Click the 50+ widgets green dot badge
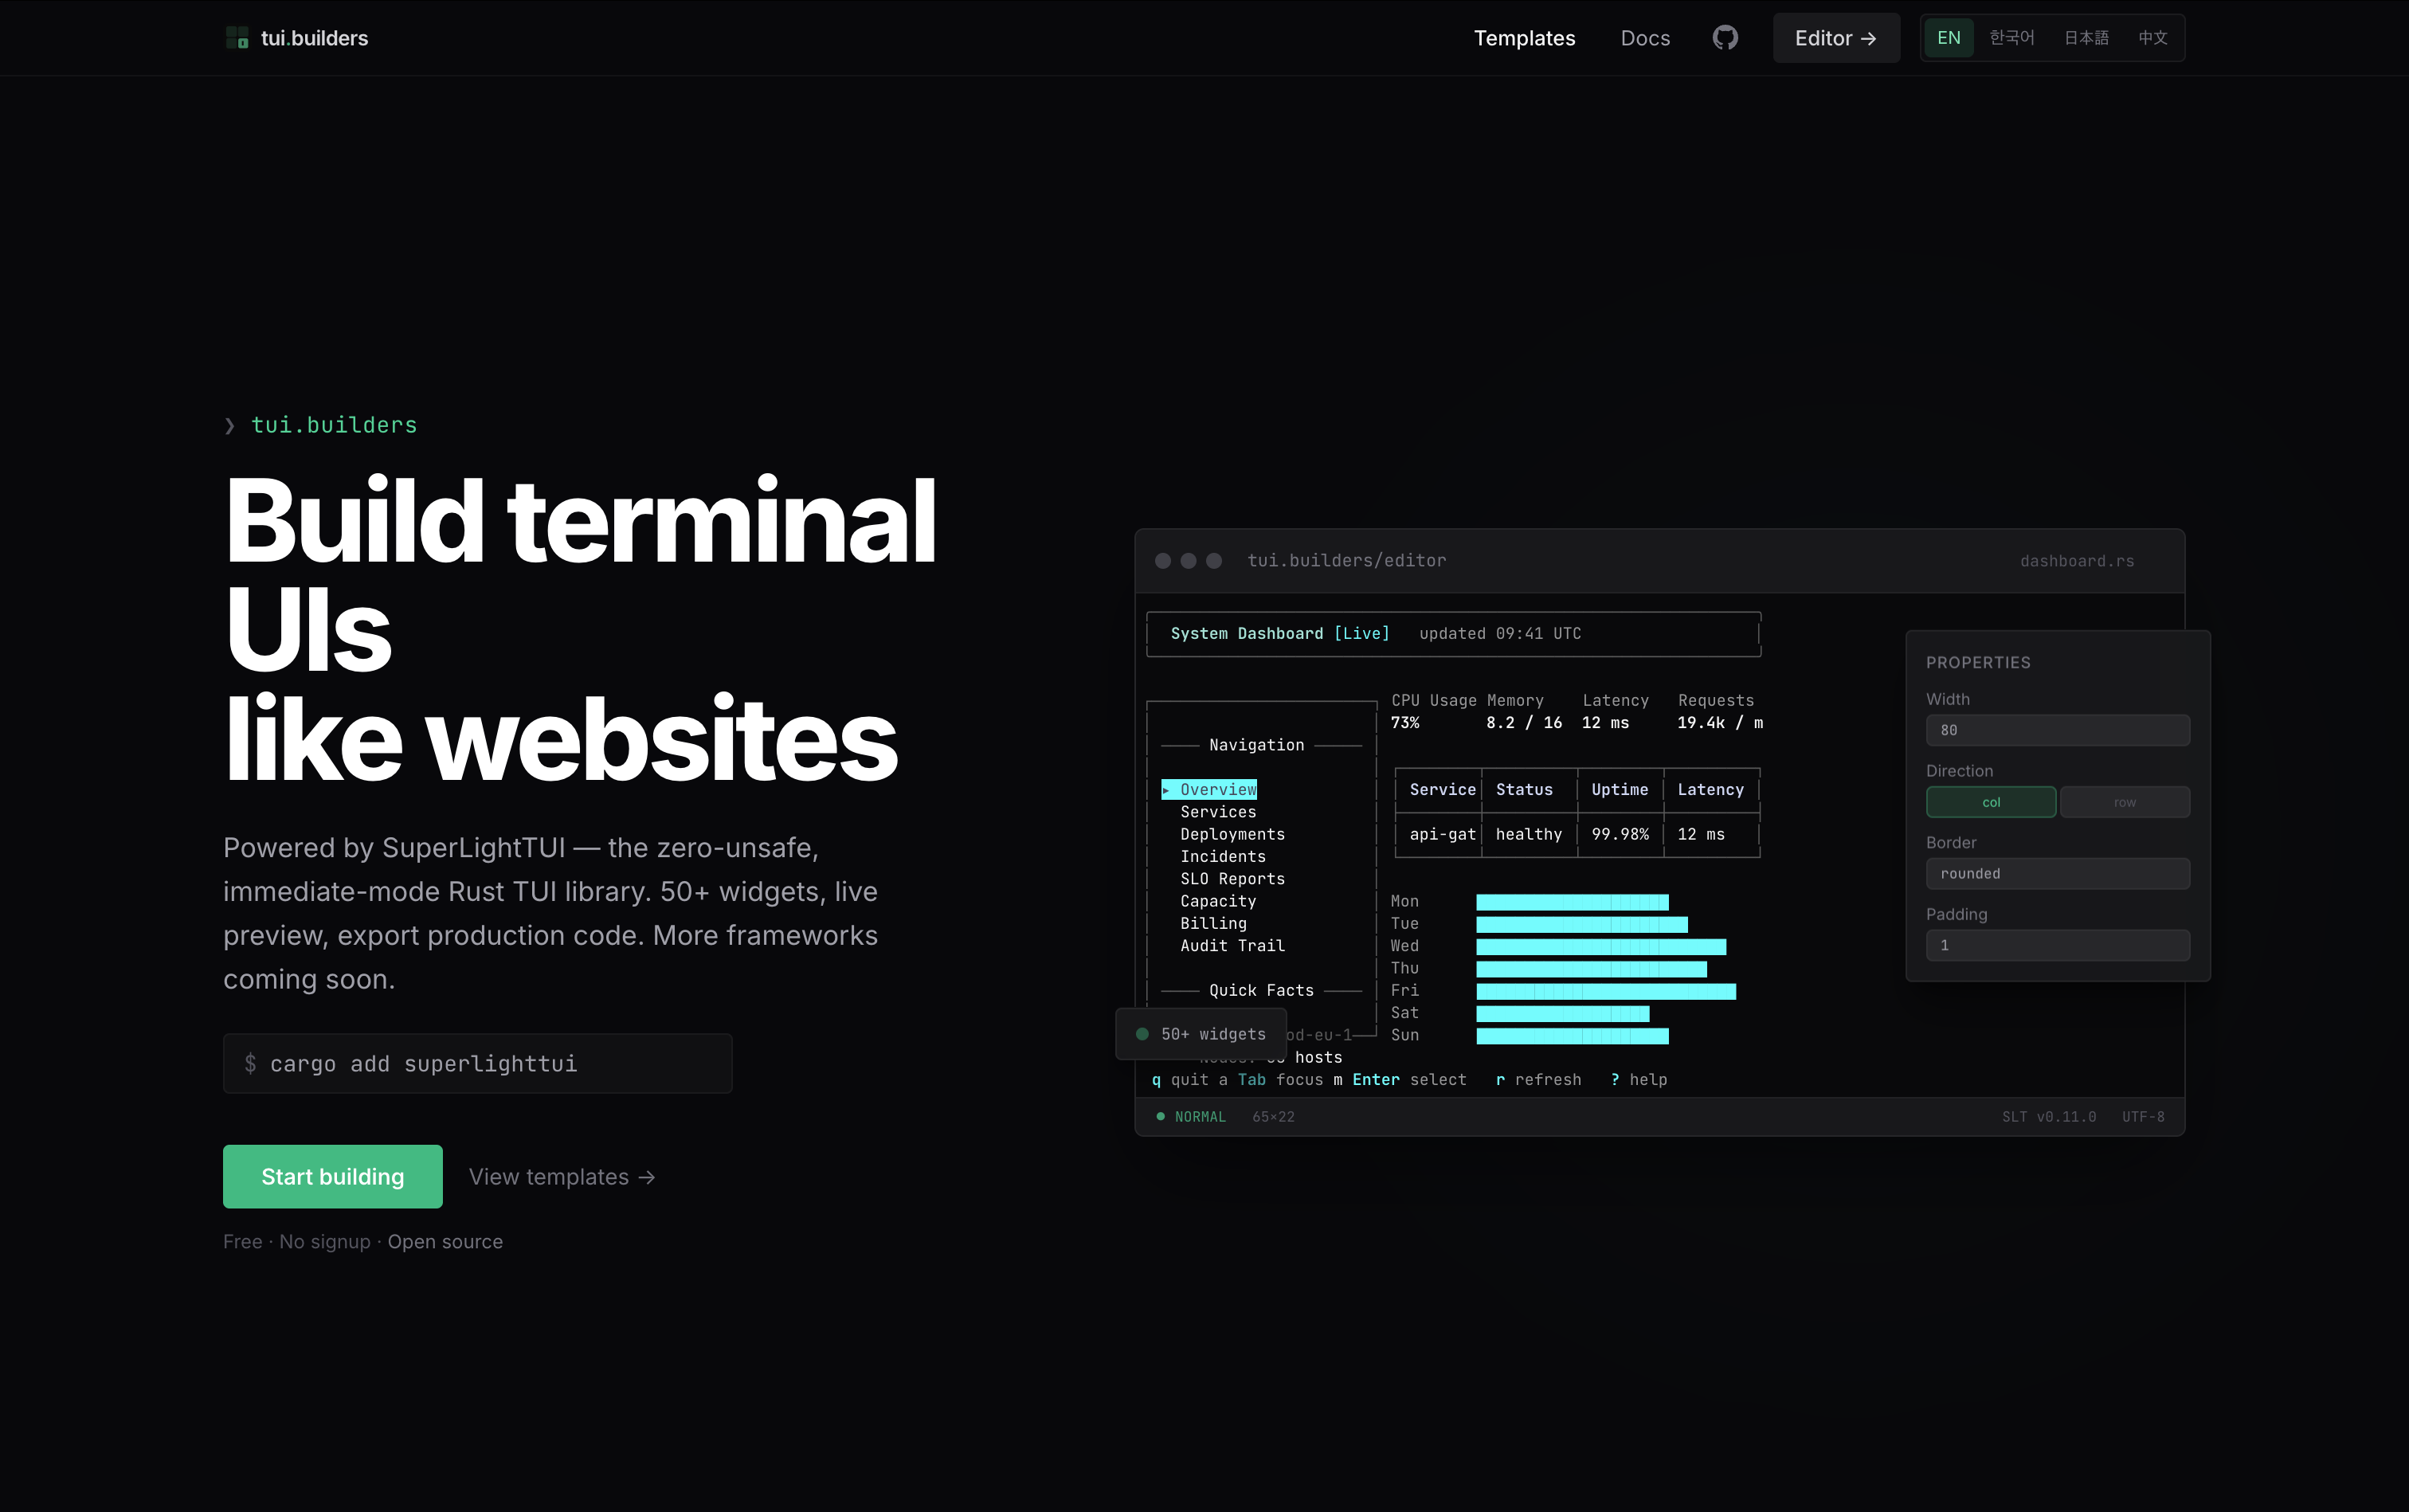 [1142, 1034]
